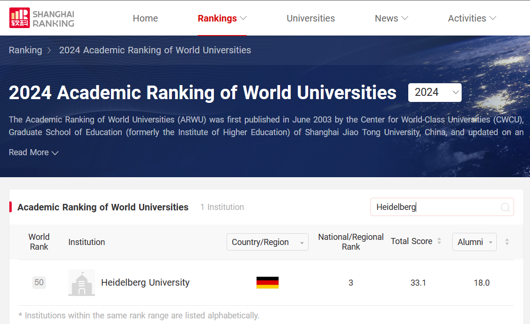Click the Institution column header

tap(87, 242)
